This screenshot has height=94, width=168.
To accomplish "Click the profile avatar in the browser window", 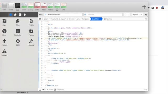I will click(x=163, y=8).
